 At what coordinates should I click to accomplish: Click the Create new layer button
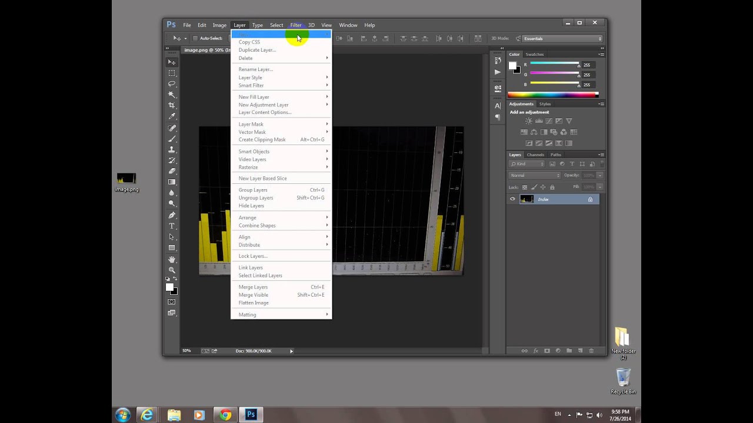click(580, 351)
